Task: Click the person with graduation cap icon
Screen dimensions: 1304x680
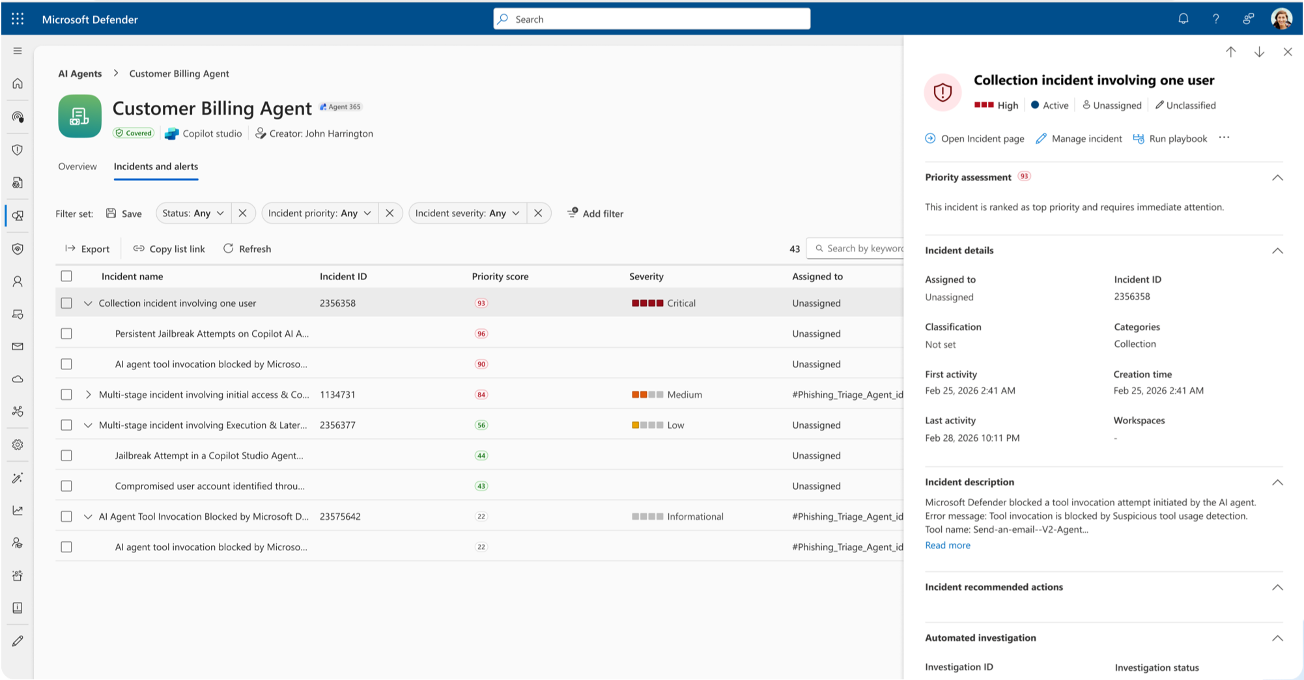Action: pos(18,543)
